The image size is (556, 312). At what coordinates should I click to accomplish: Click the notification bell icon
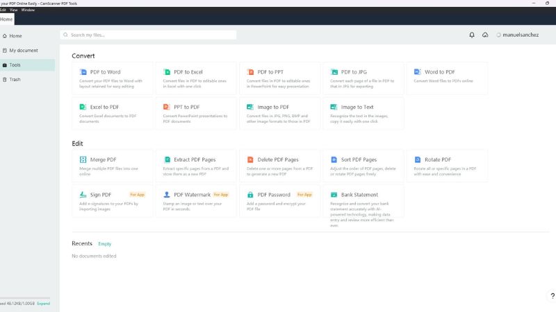tap(472, 35)
